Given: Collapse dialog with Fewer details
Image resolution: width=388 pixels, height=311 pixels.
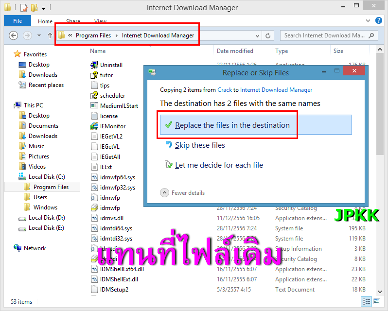Looking at the screenshot, I should (x=183, y=193).
